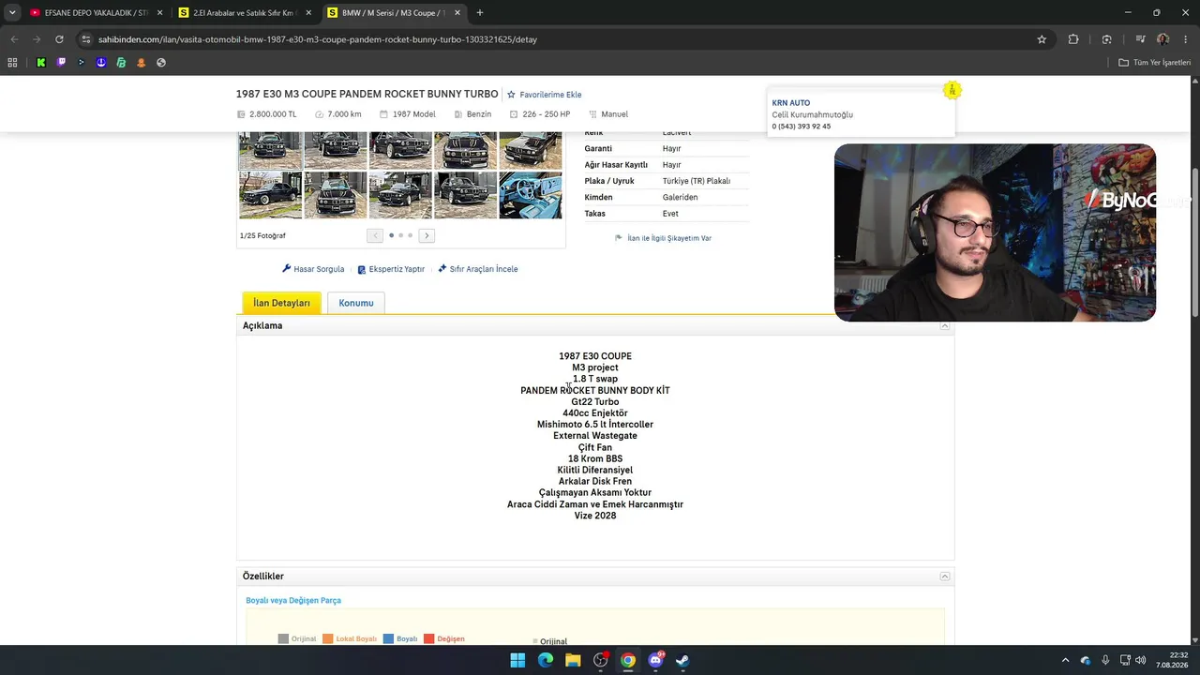1200x675 pixels.
Task: Go back to the previous page
Action: 14,39
